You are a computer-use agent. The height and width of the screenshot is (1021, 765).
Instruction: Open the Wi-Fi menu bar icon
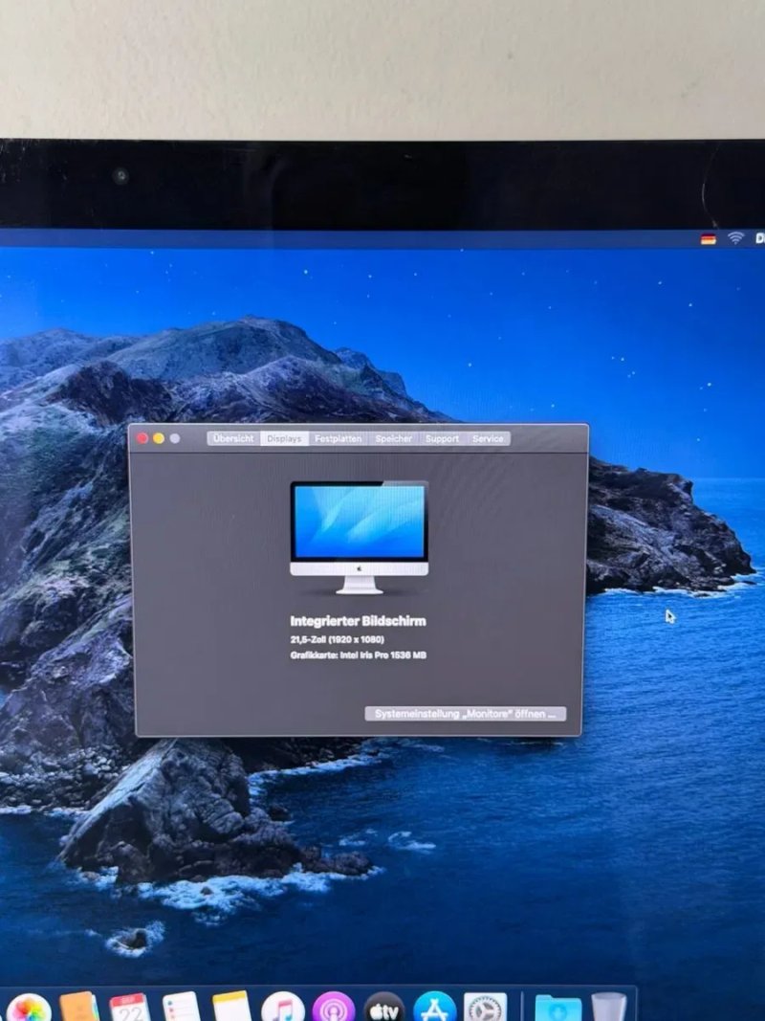click(x=735, y=238)
